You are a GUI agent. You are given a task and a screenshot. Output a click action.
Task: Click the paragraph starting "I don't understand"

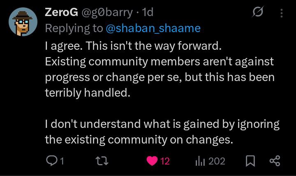(x=162, y=124)
